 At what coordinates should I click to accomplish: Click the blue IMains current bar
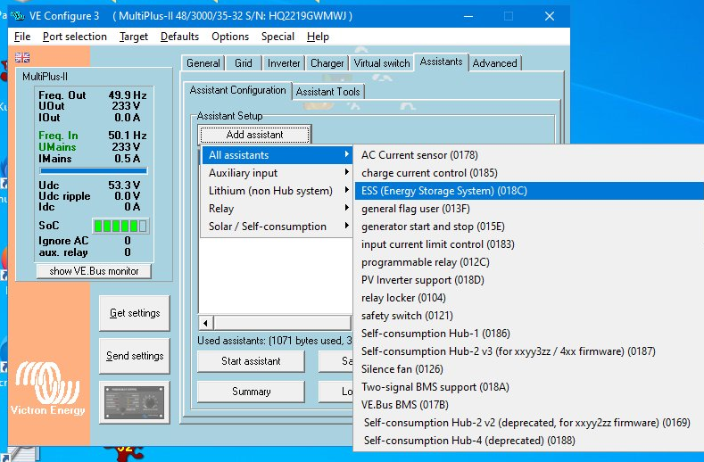point(94,169)
